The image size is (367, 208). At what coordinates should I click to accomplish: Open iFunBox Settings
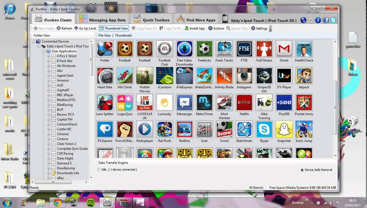coord(259,28)
